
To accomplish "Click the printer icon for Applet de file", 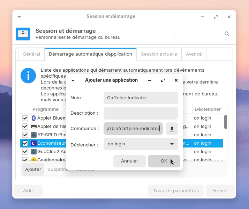I will click(x=34, y=127).
